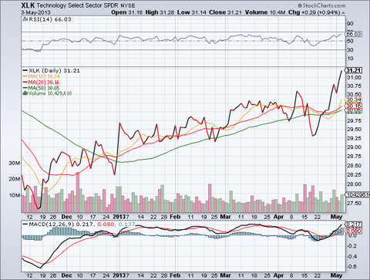
Task: Click the Open 31.18 value in header
Action: click(126, 12)
